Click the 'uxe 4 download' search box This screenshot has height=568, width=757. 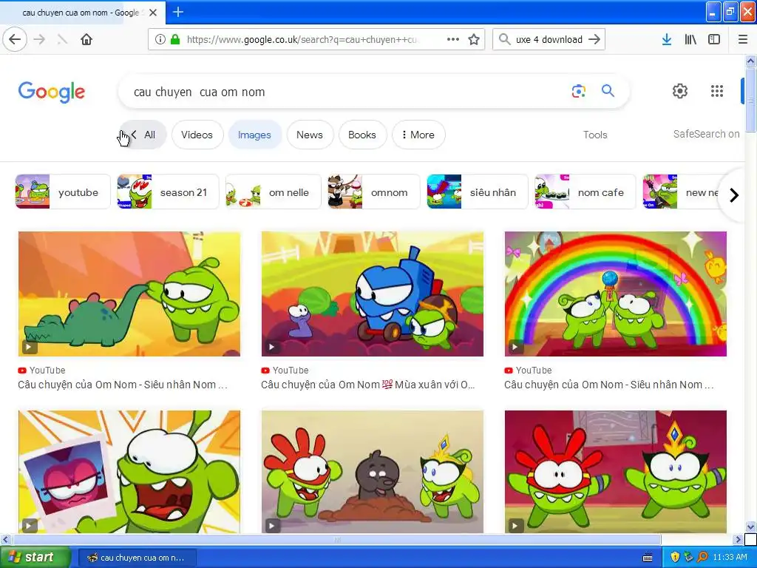[x=549, y=40]
